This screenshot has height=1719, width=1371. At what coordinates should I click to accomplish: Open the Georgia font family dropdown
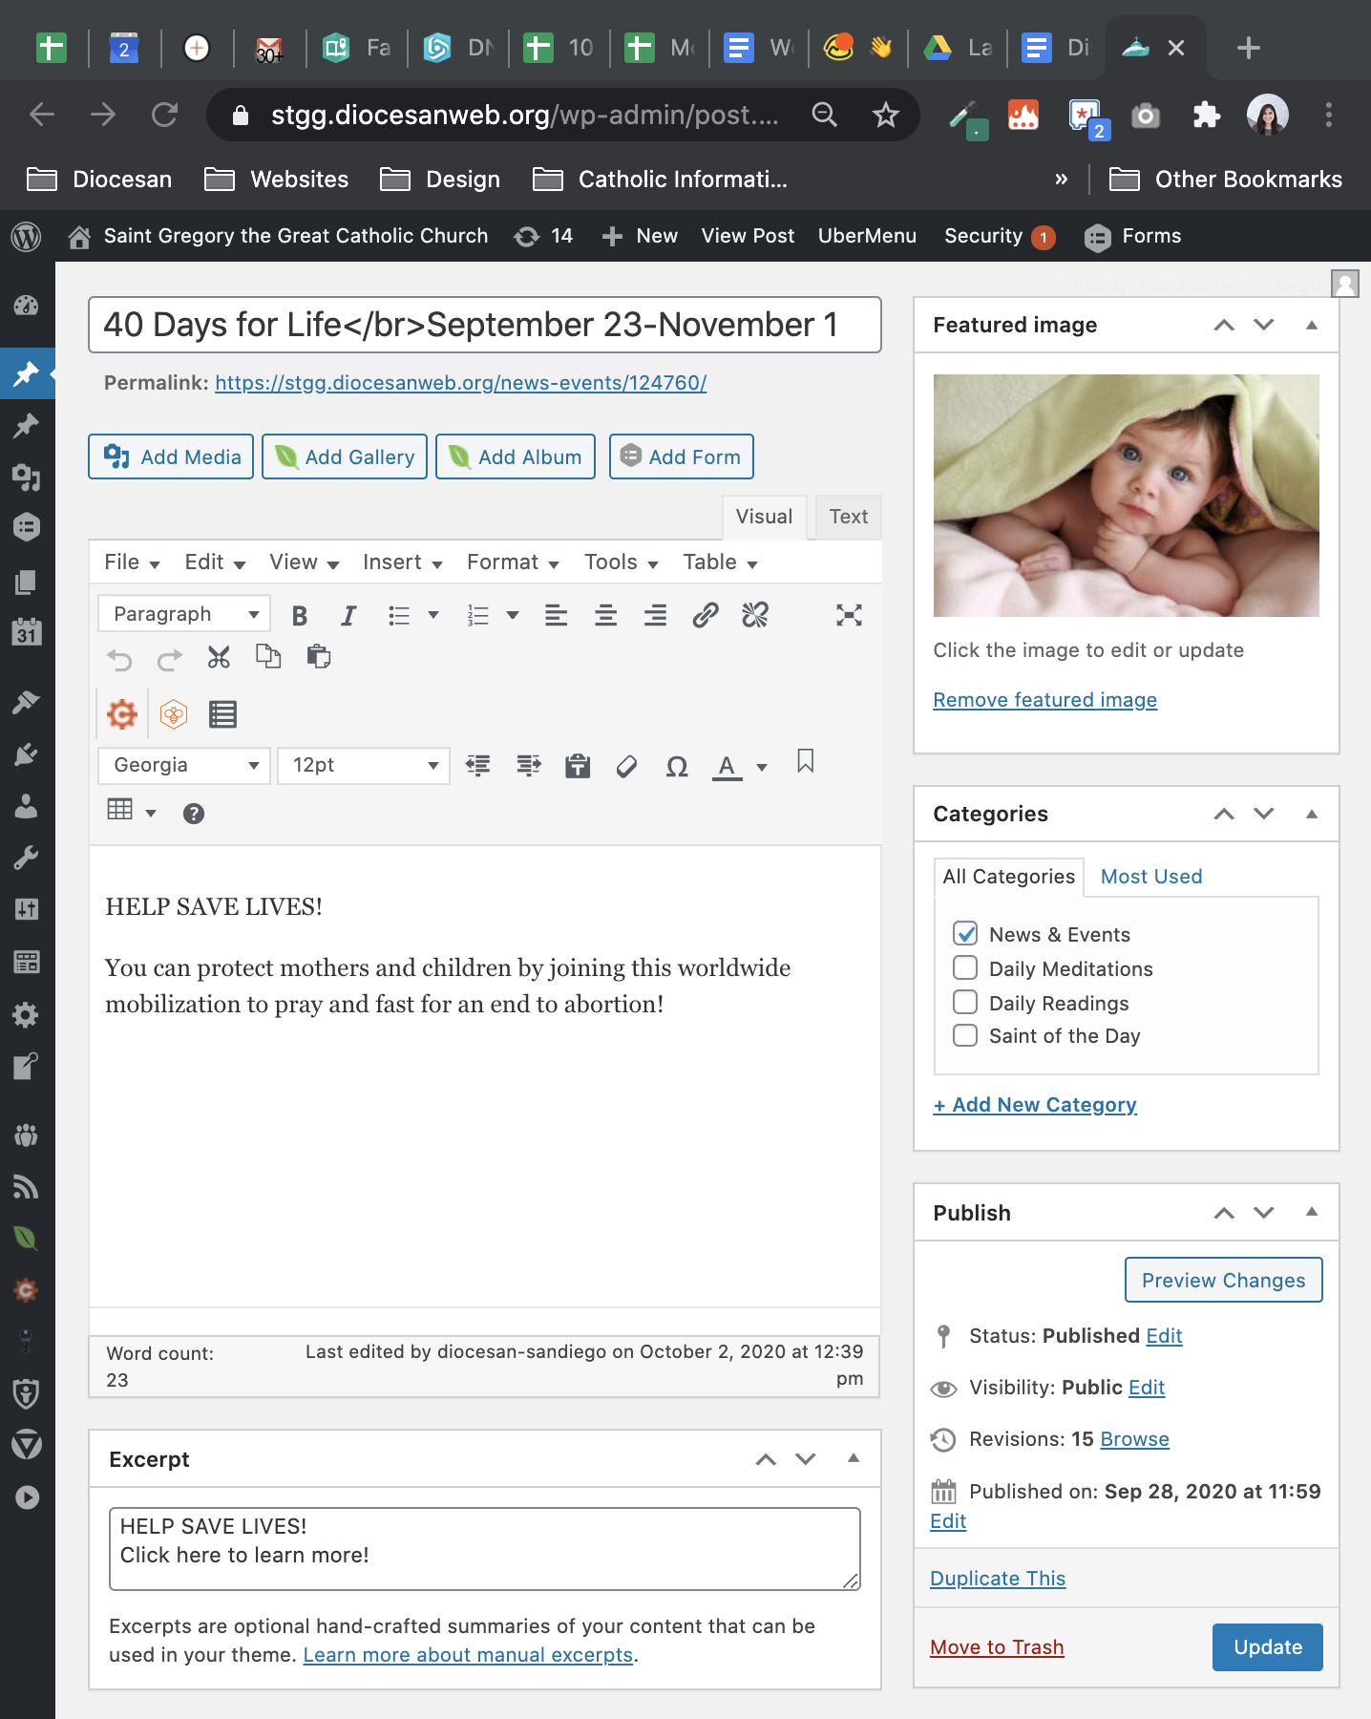[x=184, y=766]
